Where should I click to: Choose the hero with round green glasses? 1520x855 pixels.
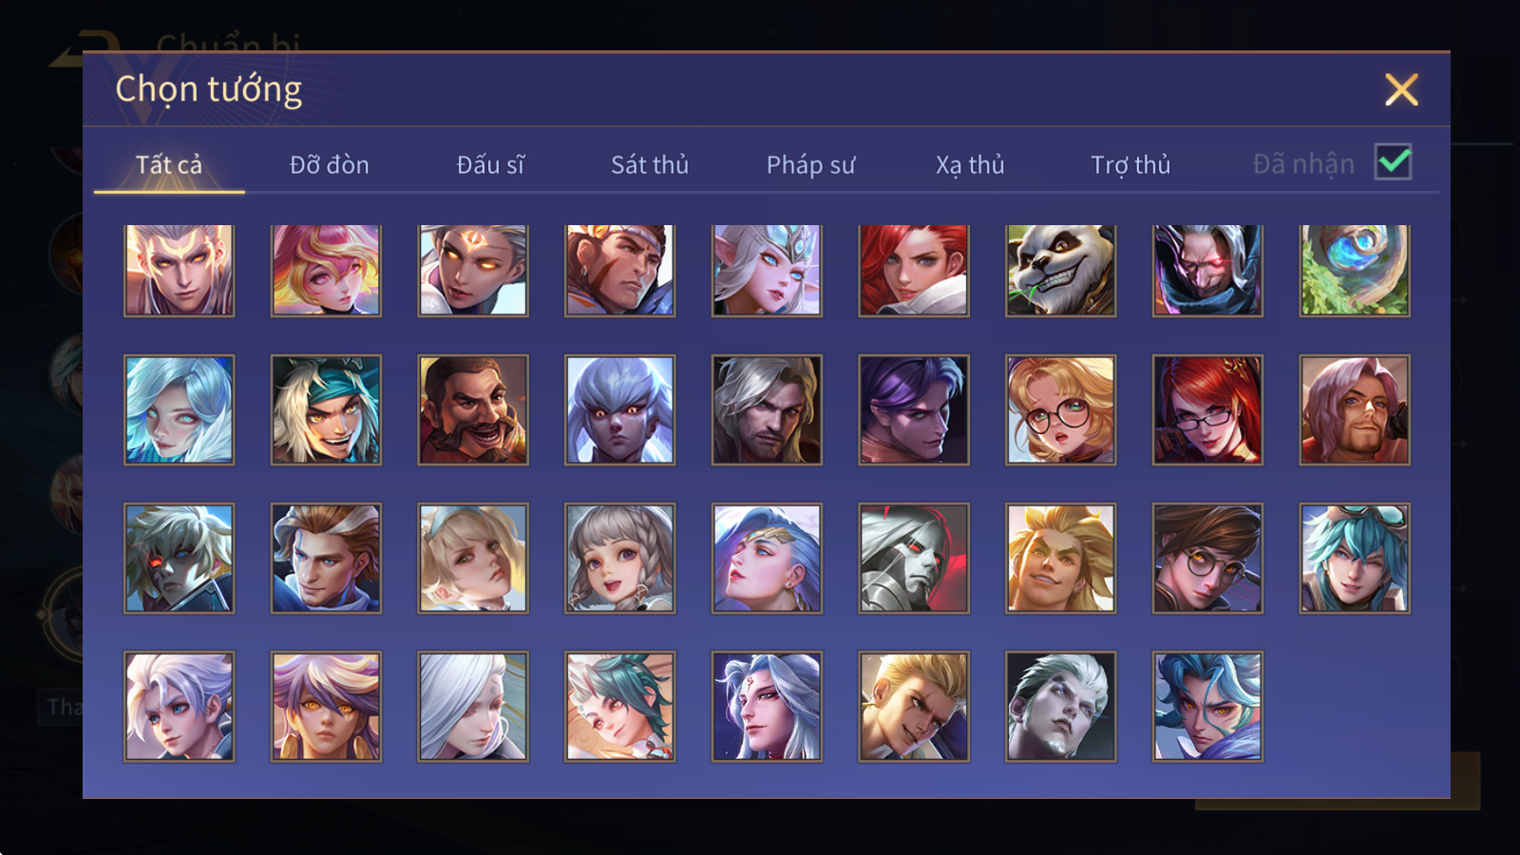coord(1060,409)
